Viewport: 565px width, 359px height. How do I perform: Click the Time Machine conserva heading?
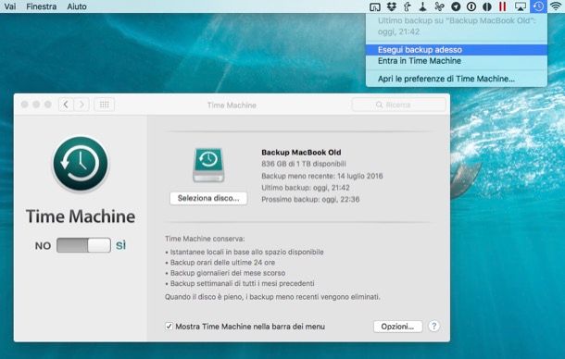point(205,239)
